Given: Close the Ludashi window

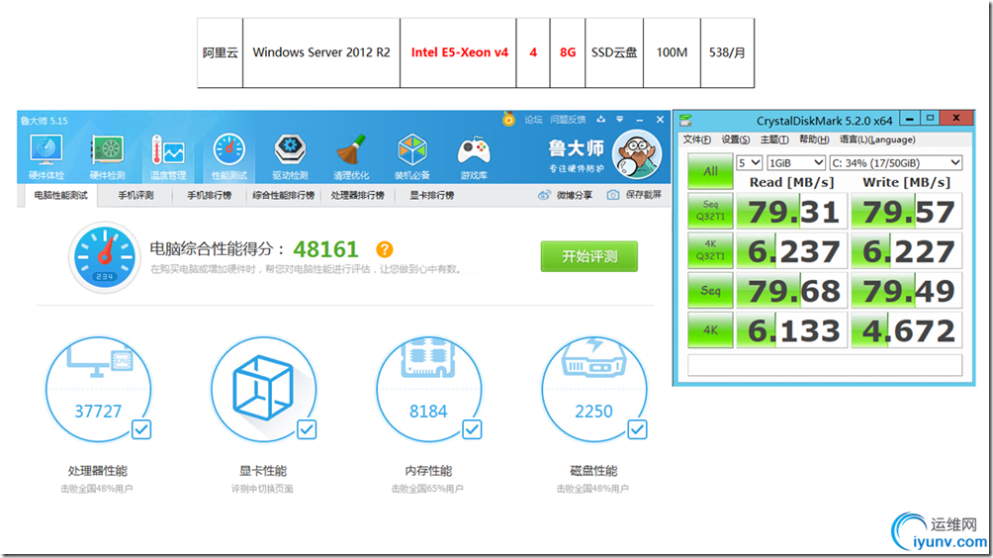Looking at the screenshot, I should (x=660, y=119).
